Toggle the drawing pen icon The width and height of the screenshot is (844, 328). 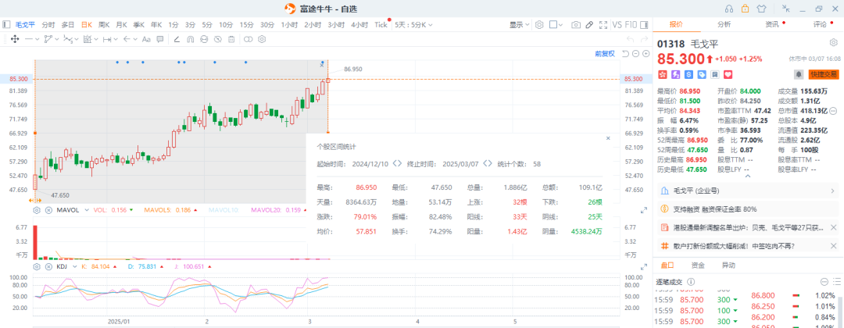point(589,25)
